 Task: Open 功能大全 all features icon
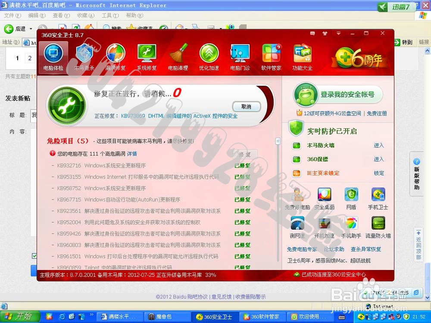303,57
